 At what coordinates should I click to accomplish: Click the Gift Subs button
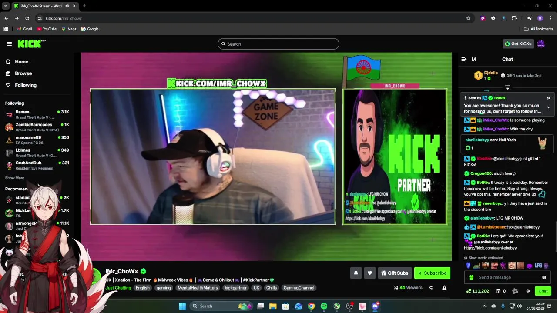tap(395, 273)
